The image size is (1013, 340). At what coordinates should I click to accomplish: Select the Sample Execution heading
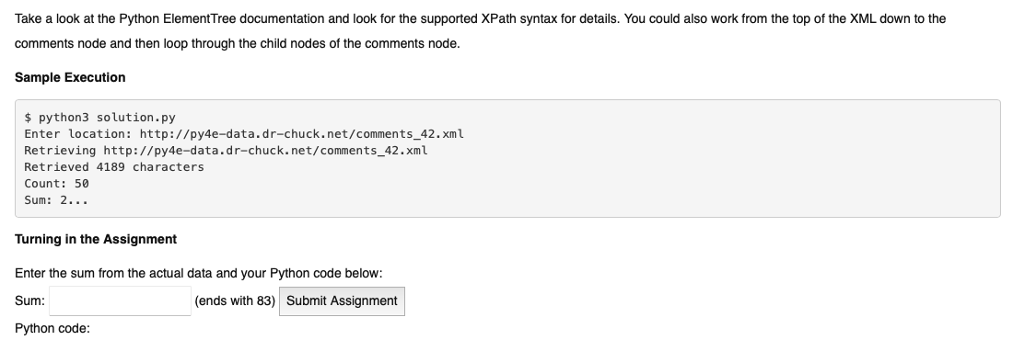[70, 77]
